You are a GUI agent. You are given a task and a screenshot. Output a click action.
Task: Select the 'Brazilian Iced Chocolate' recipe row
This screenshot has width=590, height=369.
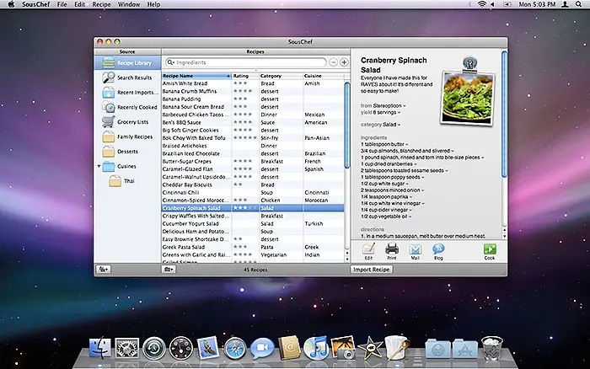click(x=253, y=153)
